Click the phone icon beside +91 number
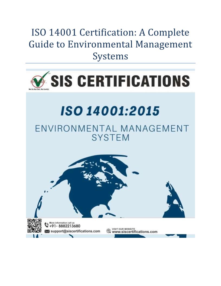This screenshot has width=221, height=286. coord(47,225)
